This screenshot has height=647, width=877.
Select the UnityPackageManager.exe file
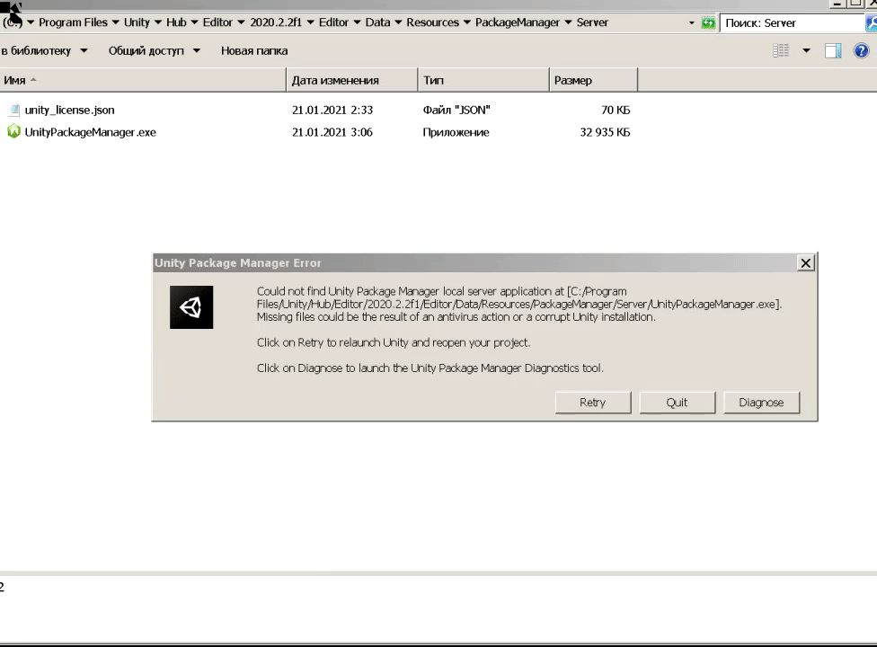click(x=90, y=132)
